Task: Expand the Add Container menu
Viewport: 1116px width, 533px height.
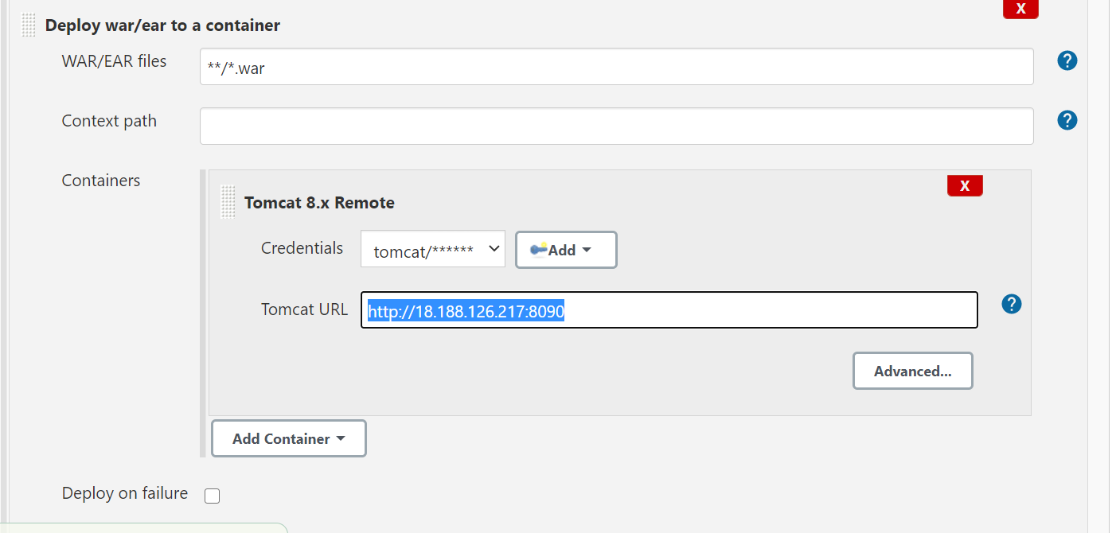Action: pos(288,438)
